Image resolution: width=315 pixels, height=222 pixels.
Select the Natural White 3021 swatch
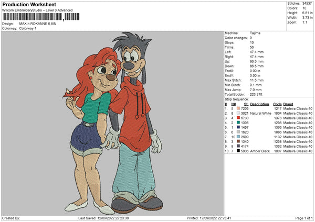[x=238, y=113]
